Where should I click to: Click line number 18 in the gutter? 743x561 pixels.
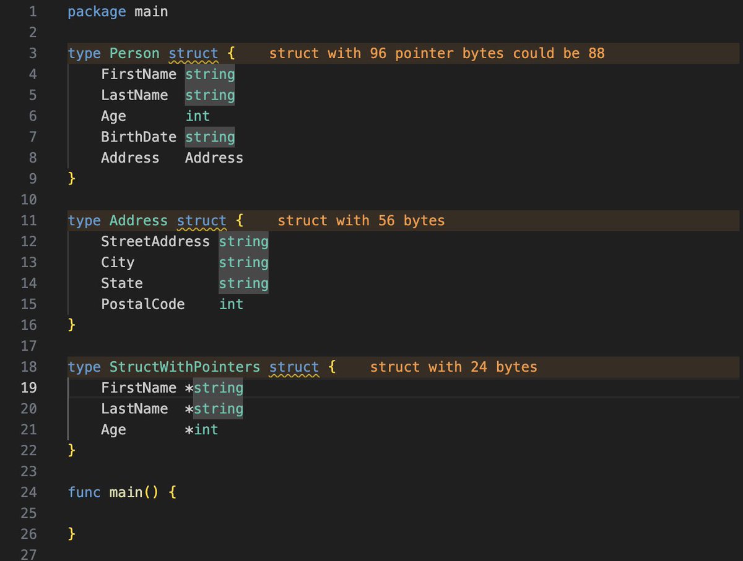pos(29,367)
